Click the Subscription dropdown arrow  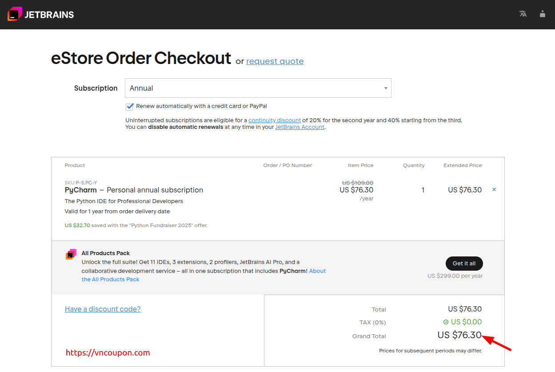[x=386, y=88]
